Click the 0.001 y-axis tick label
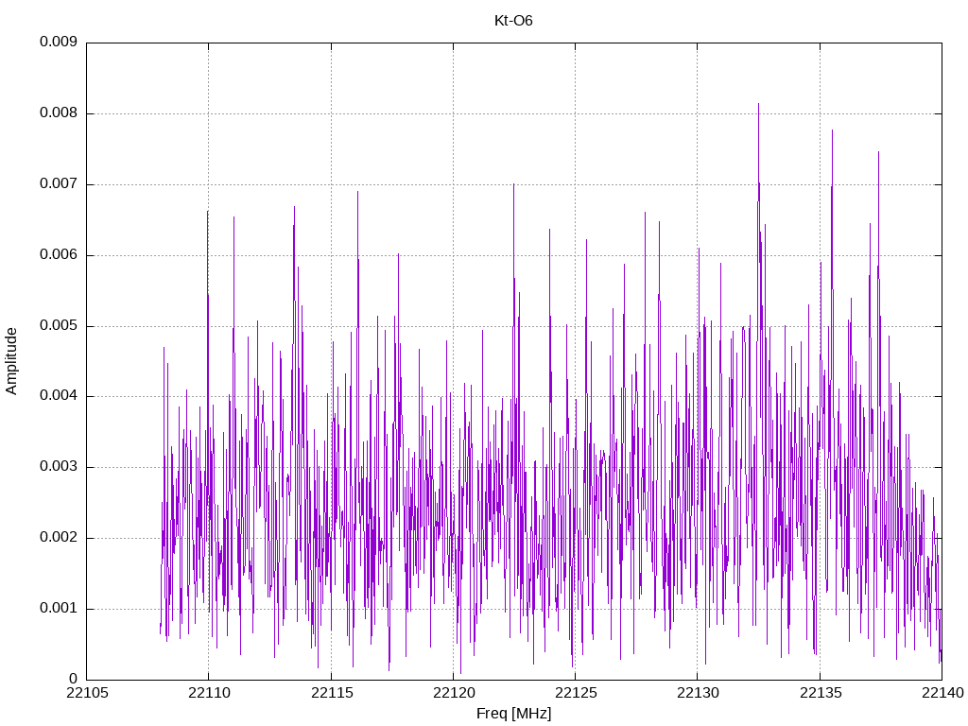Image resolution: width=968 pixels, height=726 pixels. click(59, 609)
